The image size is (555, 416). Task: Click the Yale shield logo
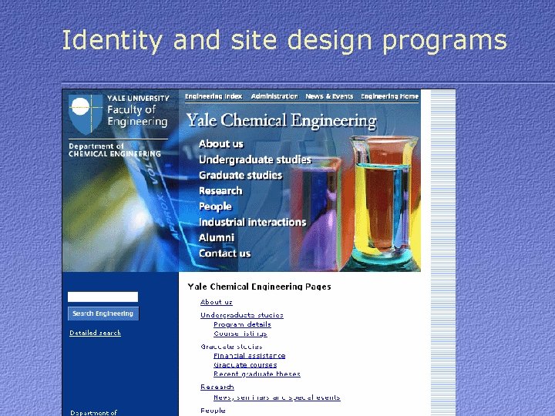[86, 114]
